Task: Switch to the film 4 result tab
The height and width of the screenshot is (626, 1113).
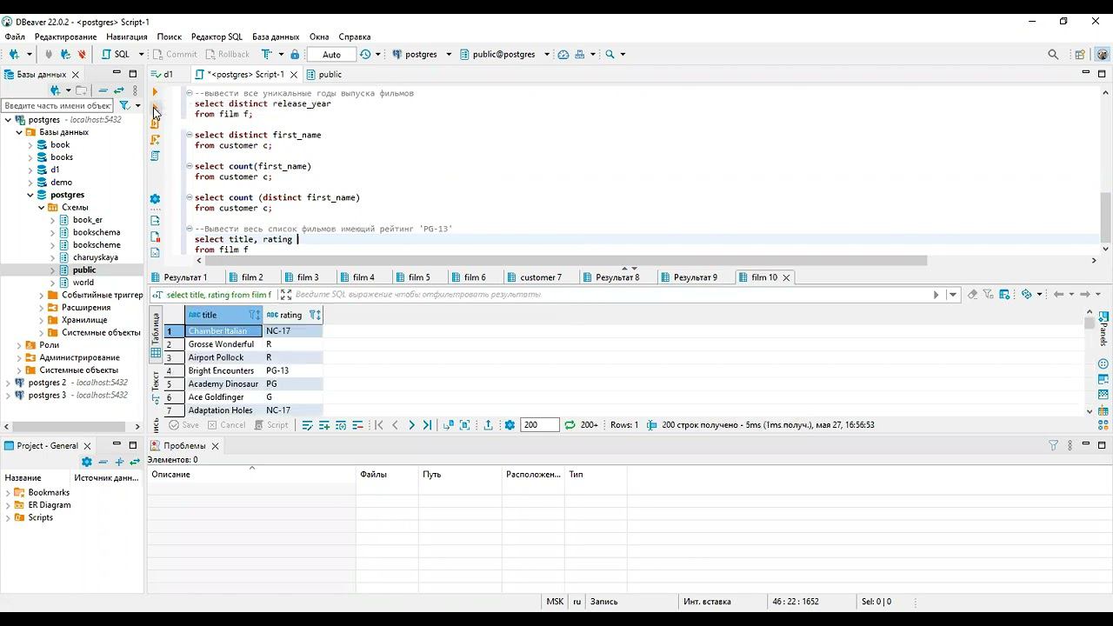Action: (x=357, y=277)
